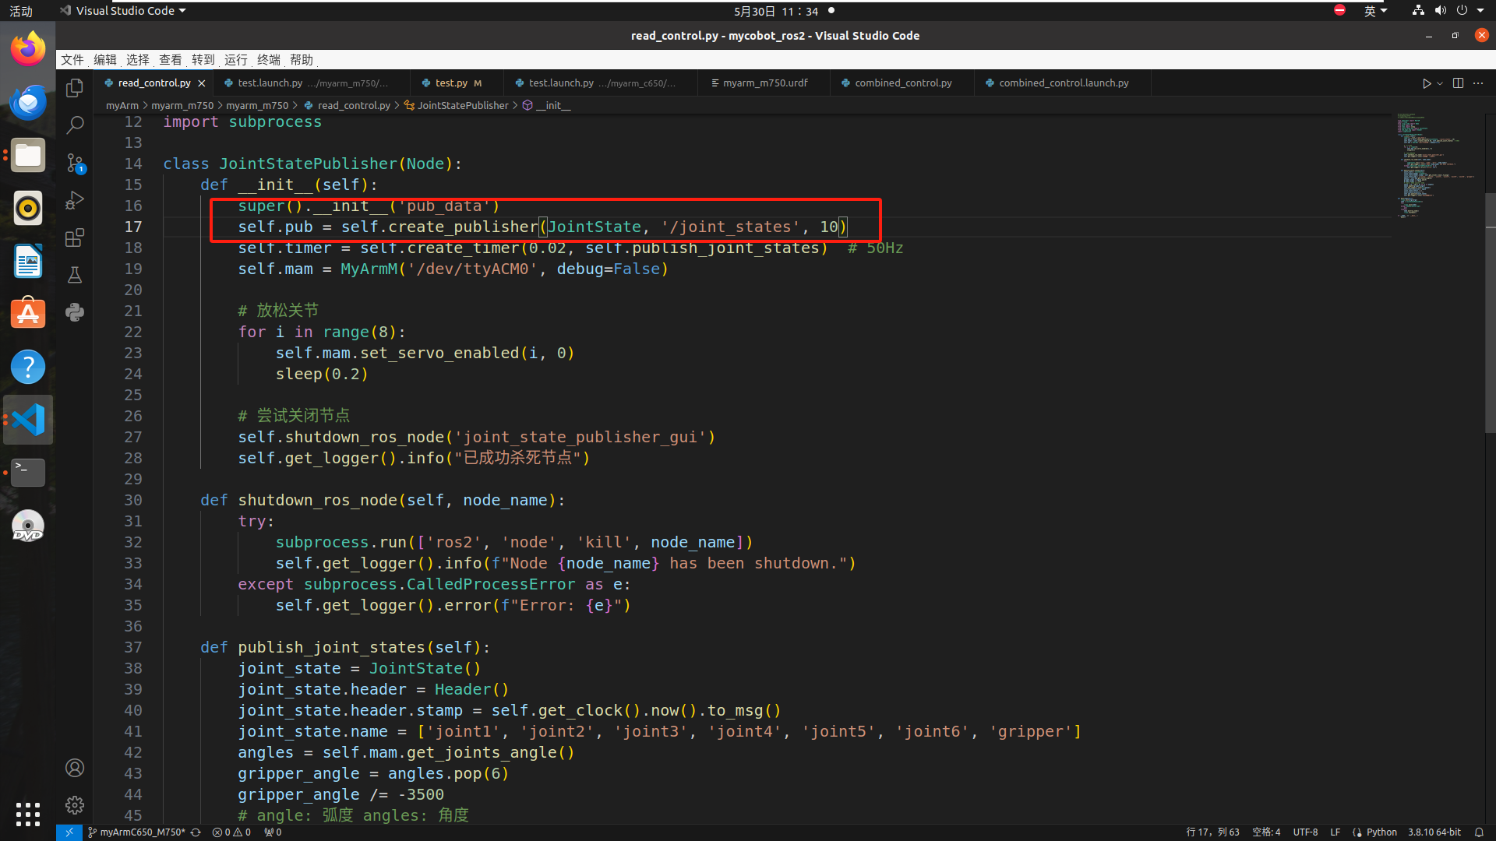1496x841 pixels.
Task: Open the Search sidebar icon
Action: point(75,125)
